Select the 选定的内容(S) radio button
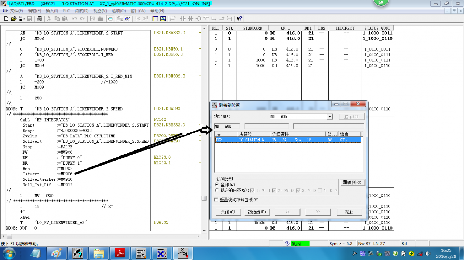Screen dimensions: 464x260 point(217,190)
